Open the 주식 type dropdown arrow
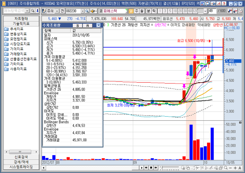The image size is (245, 173). 57,11
